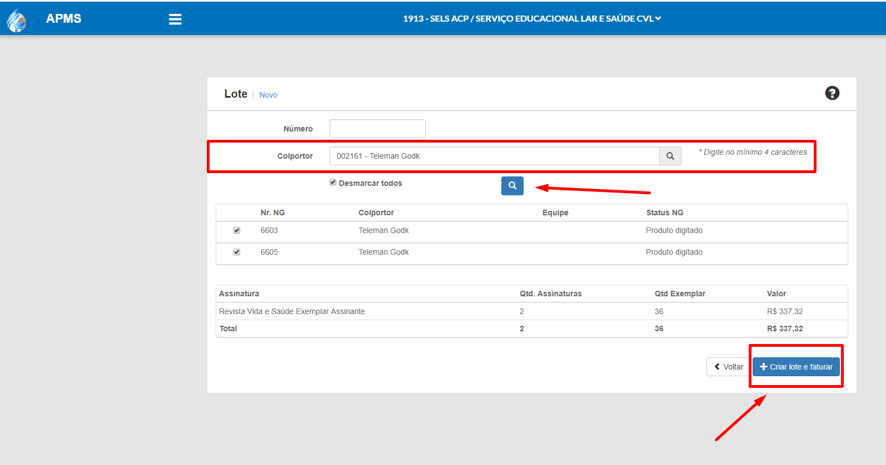Screen dimensions: 886x465
Task: Click the Voltar button
Action: [x=729, y=367]
